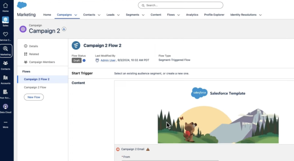This screenshot has height=161, width=294.
Task: Open the Accounts building icon
Action: pyautogui.click(x=5, y=78)
